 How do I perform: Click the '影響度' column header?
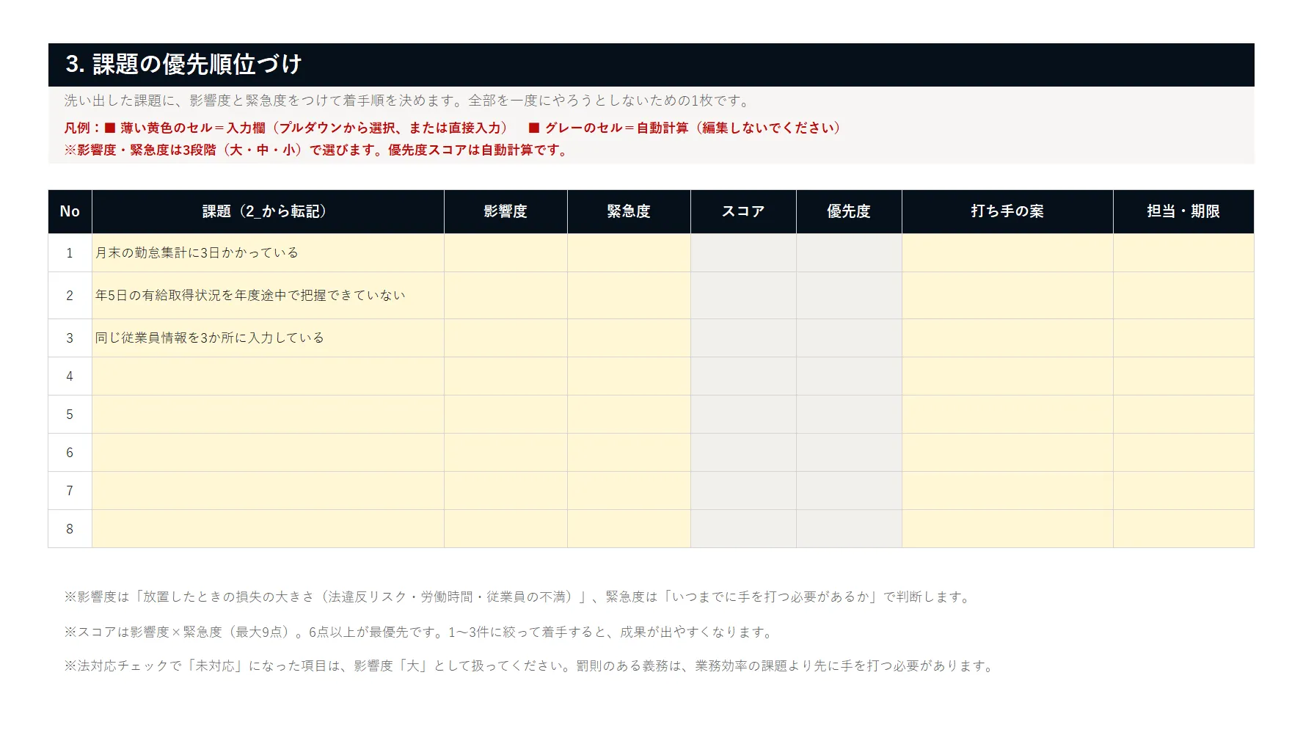click(505, 211)
